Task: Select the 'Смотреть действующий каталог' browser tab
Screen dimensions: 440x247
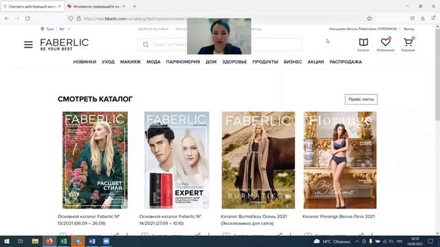Action: click(32, 6)
